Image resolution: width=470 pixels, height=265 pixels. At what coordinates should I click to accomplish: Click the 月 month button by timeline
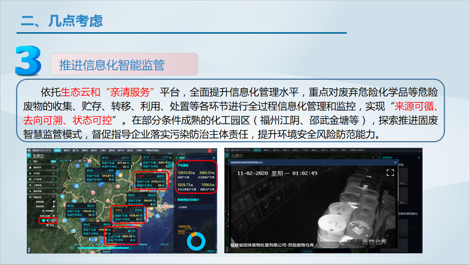click(148, 248)
